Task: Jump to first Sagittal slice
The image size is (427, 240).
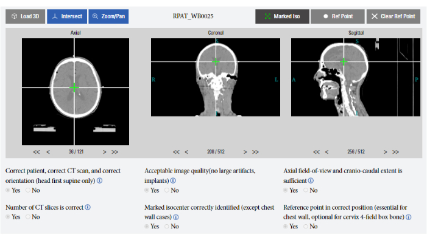Action: pos(316,152)
